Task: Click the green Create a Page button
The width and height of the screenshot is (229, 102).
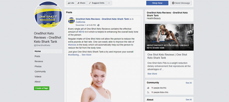Action: (42, 88)
